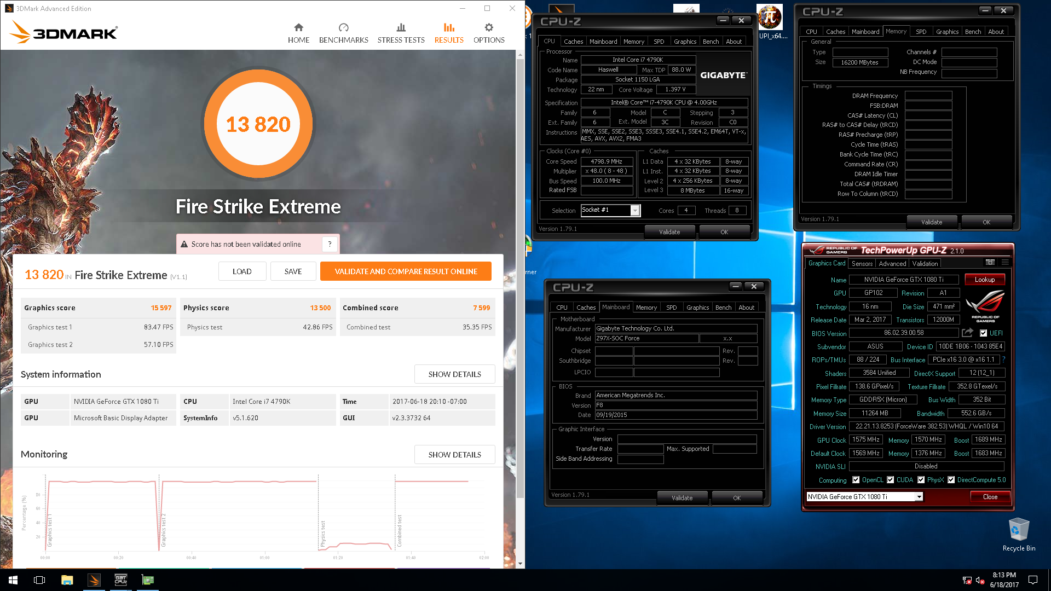Switch to GPU-Z taskbar icon
Image resolution: width=1051 pixels, height=591 pixels.
[x=148, y=580]
